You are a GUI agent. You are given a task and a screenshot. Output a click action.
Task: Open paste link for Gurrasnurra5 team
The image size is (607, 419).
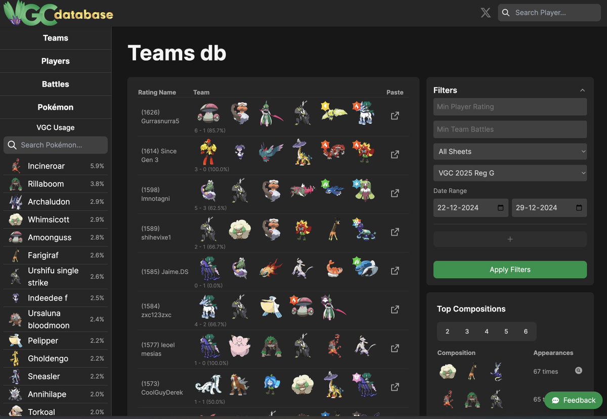pos(395,116)
